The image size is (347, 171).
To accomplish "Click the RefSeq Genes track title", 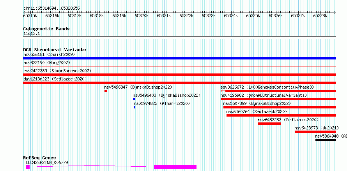I will click(40, 158).
